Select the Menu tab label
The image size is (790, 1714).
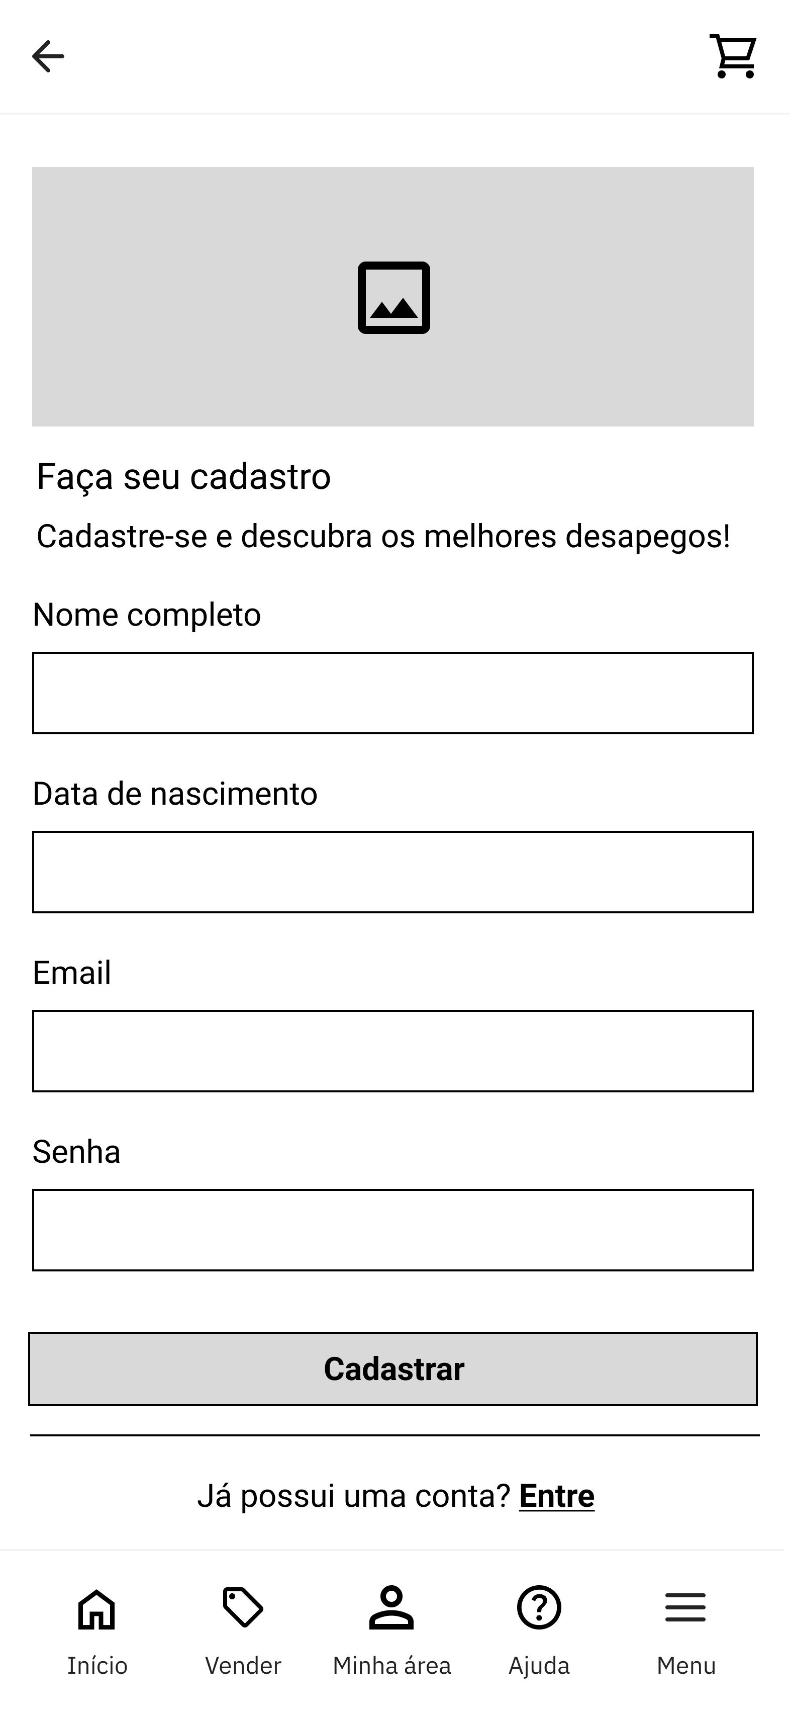point(686,1665)
